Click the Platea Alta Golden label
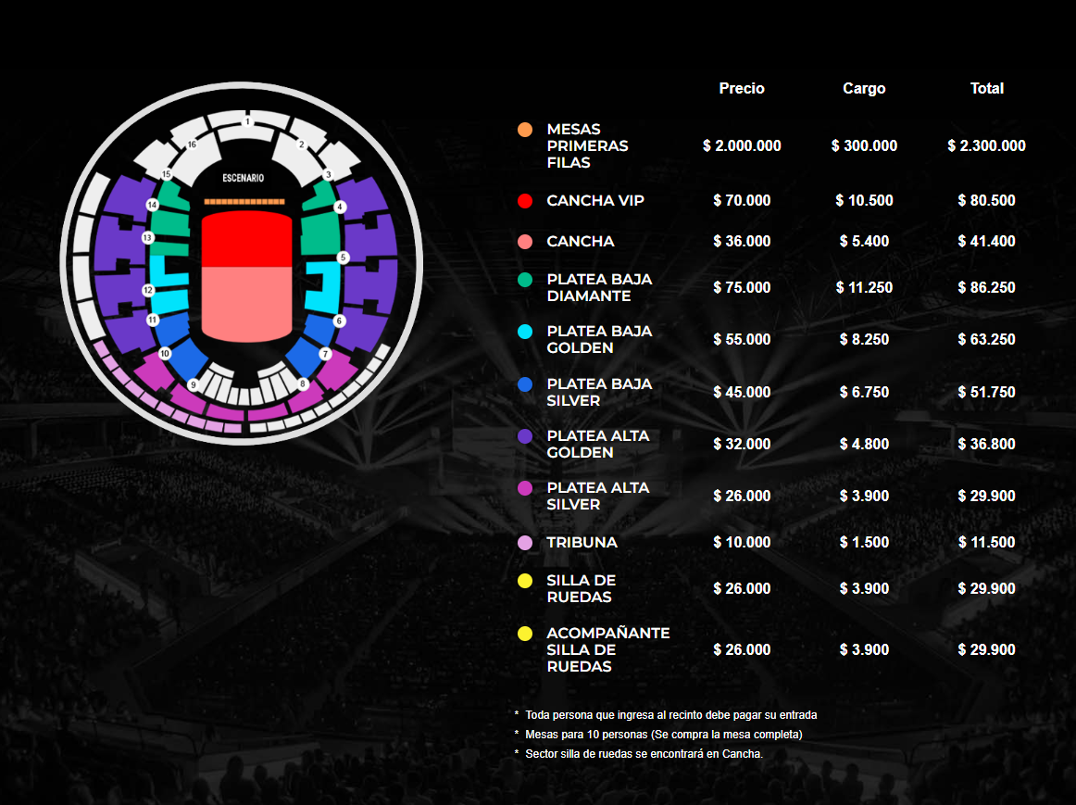1076x805 pixels. 598,444
